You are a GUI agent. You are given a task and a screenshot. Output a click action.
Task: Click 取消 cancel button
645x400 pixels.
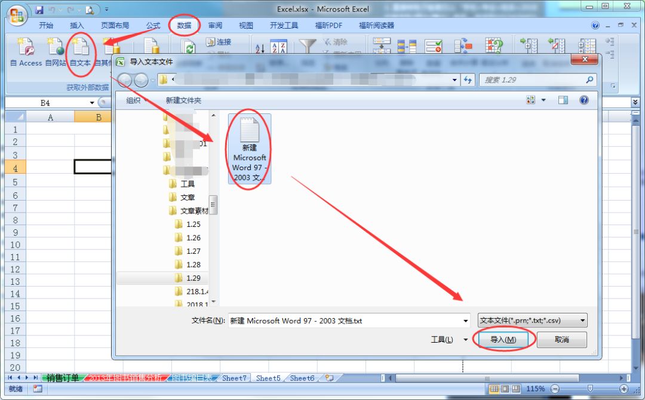tap(562, 340)
